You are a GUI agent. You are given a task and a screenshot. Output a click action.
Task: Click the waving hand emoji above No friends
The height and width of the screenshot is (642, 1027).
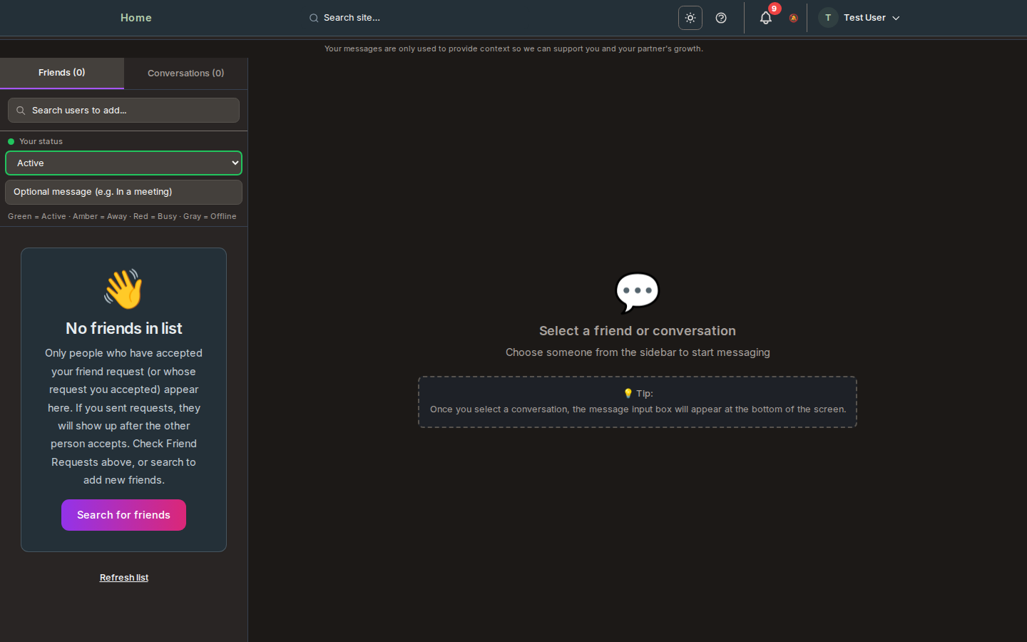(123, 288)
